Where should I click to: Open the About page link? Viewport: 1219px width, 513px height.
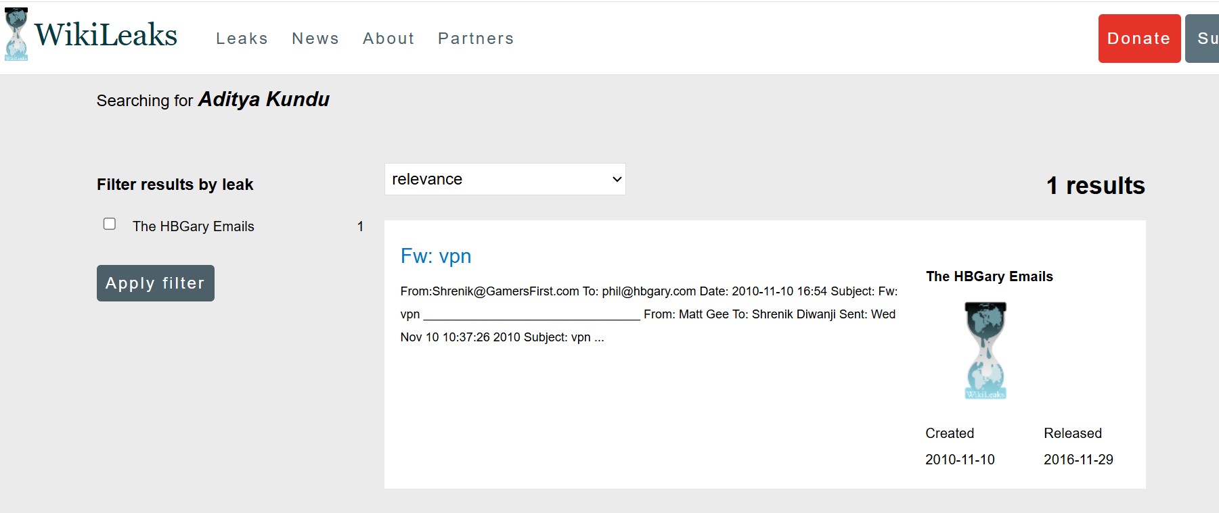389,39
